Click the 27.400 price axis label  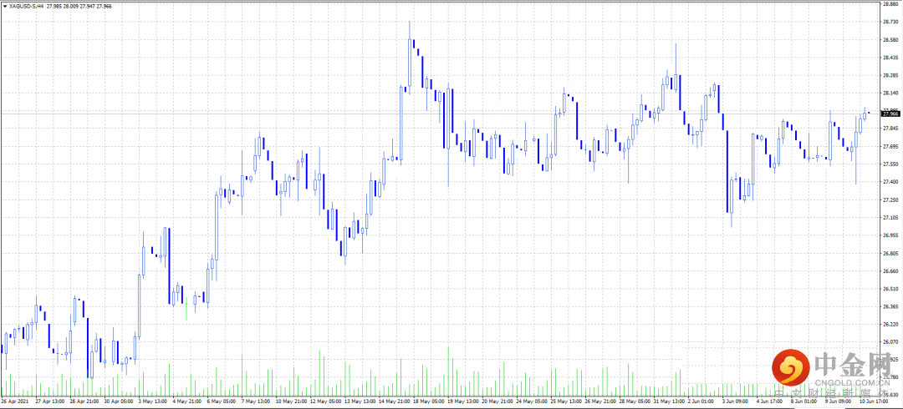(890, 182)
